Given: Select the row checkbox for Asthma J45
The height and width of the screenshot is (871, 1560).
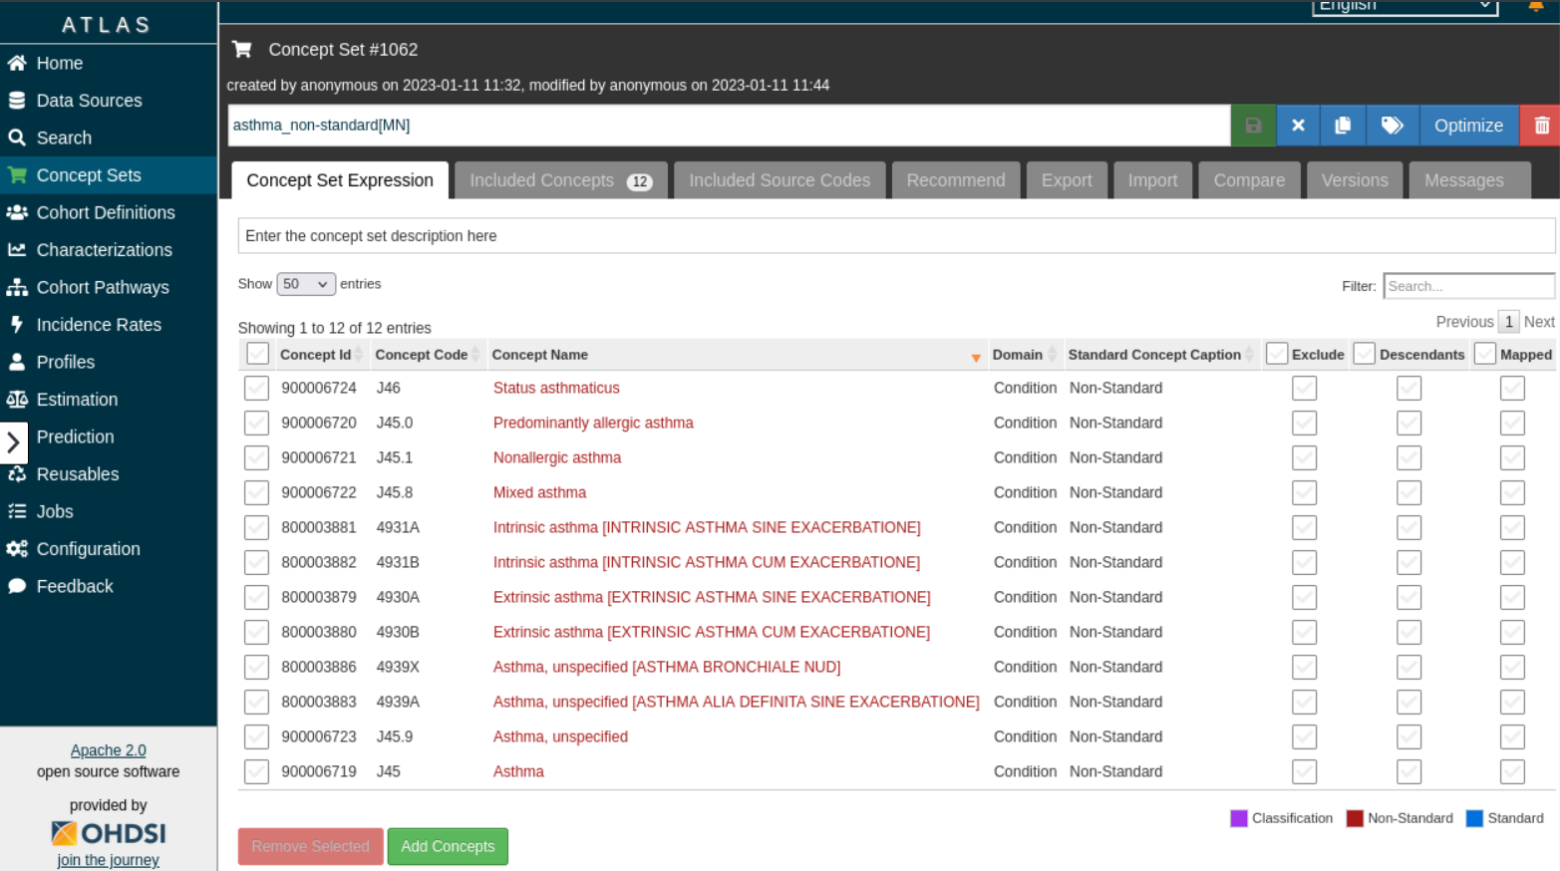Looking at the screenshot, I should pos(256,772).
